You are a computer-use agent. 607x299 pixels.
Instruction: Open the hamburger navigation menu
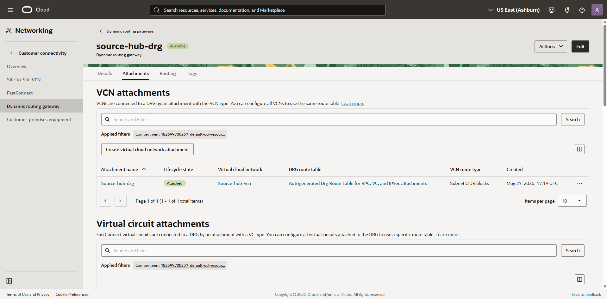click(x=10, y=10)
